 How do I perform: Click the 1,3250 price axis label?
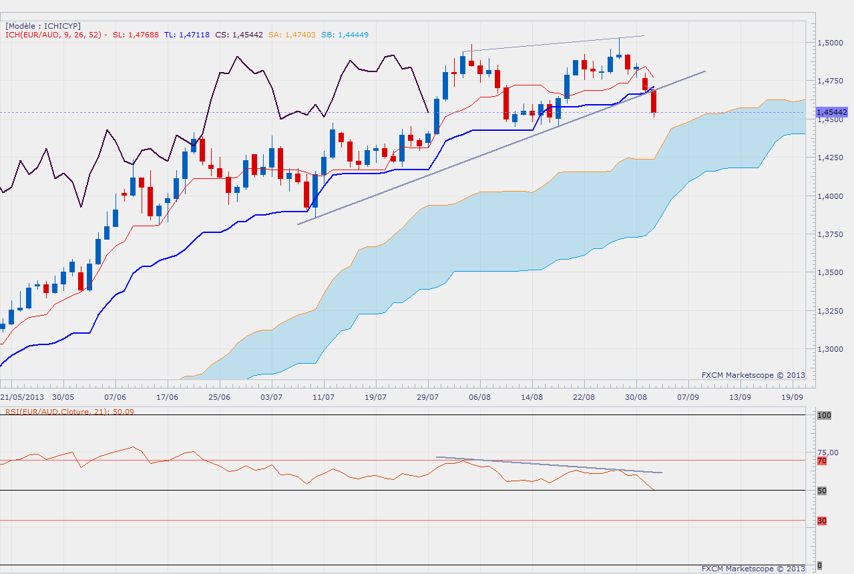(x=829, y=311)
